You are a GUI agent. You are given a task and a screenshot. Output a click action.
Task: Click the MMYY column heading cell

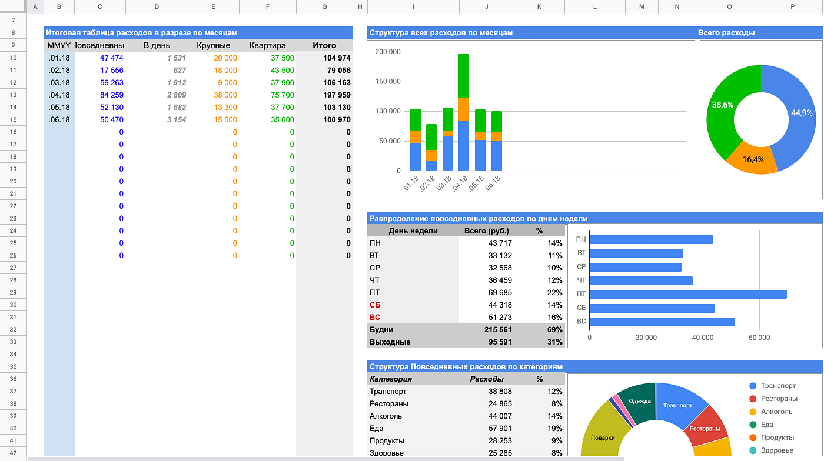(x=59, y=45)
